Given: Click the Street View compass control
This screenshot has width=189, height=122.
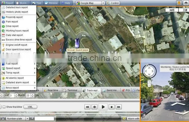Looking at the screenshot, I should click(x=149, y=71).
